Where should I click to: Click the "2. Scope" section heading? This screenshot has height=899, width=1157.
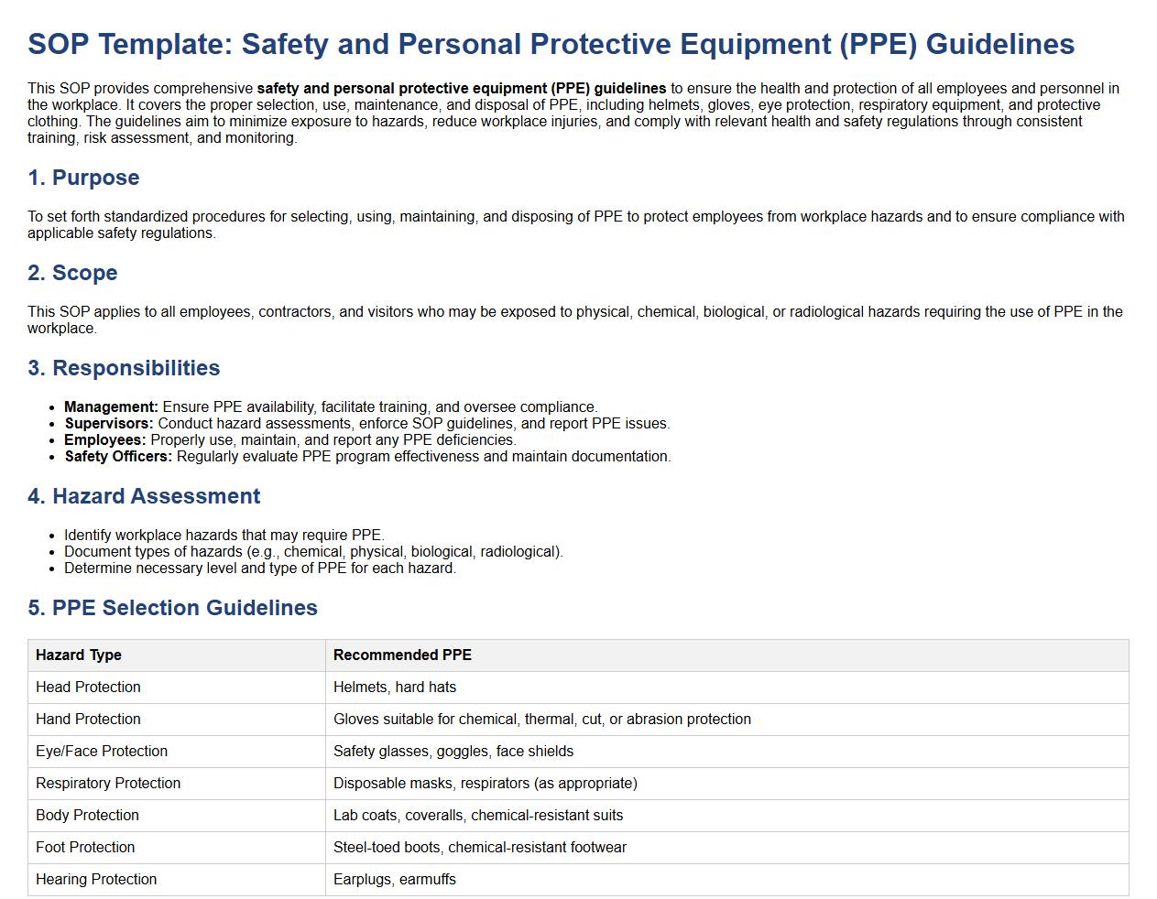click(x=72, y=273)
